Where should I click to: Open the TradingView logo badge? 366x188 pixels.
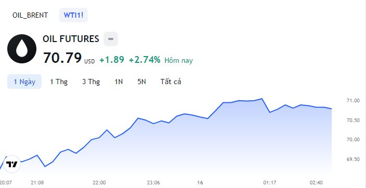point(11,164)
